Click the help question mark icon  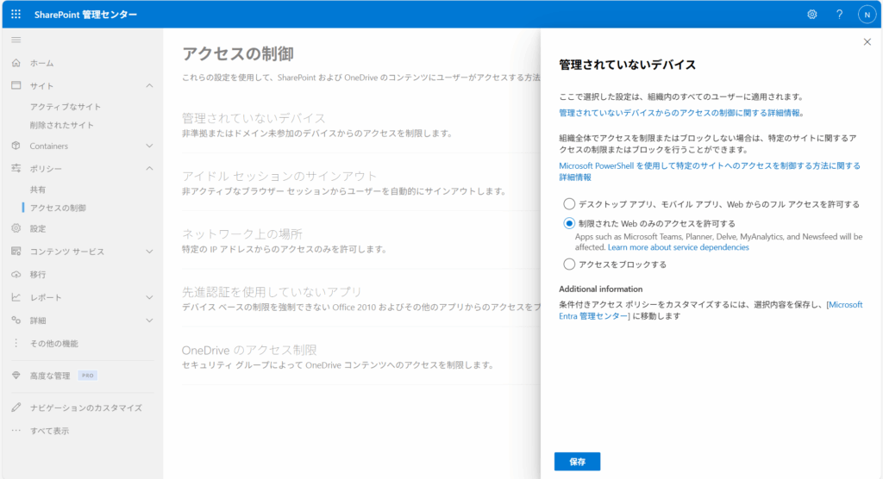[x=839, y=15]
